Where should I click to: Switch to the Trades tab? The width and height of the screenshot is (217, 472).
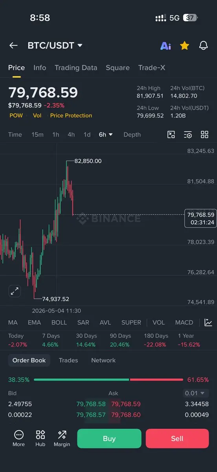(x=68, y=360)
